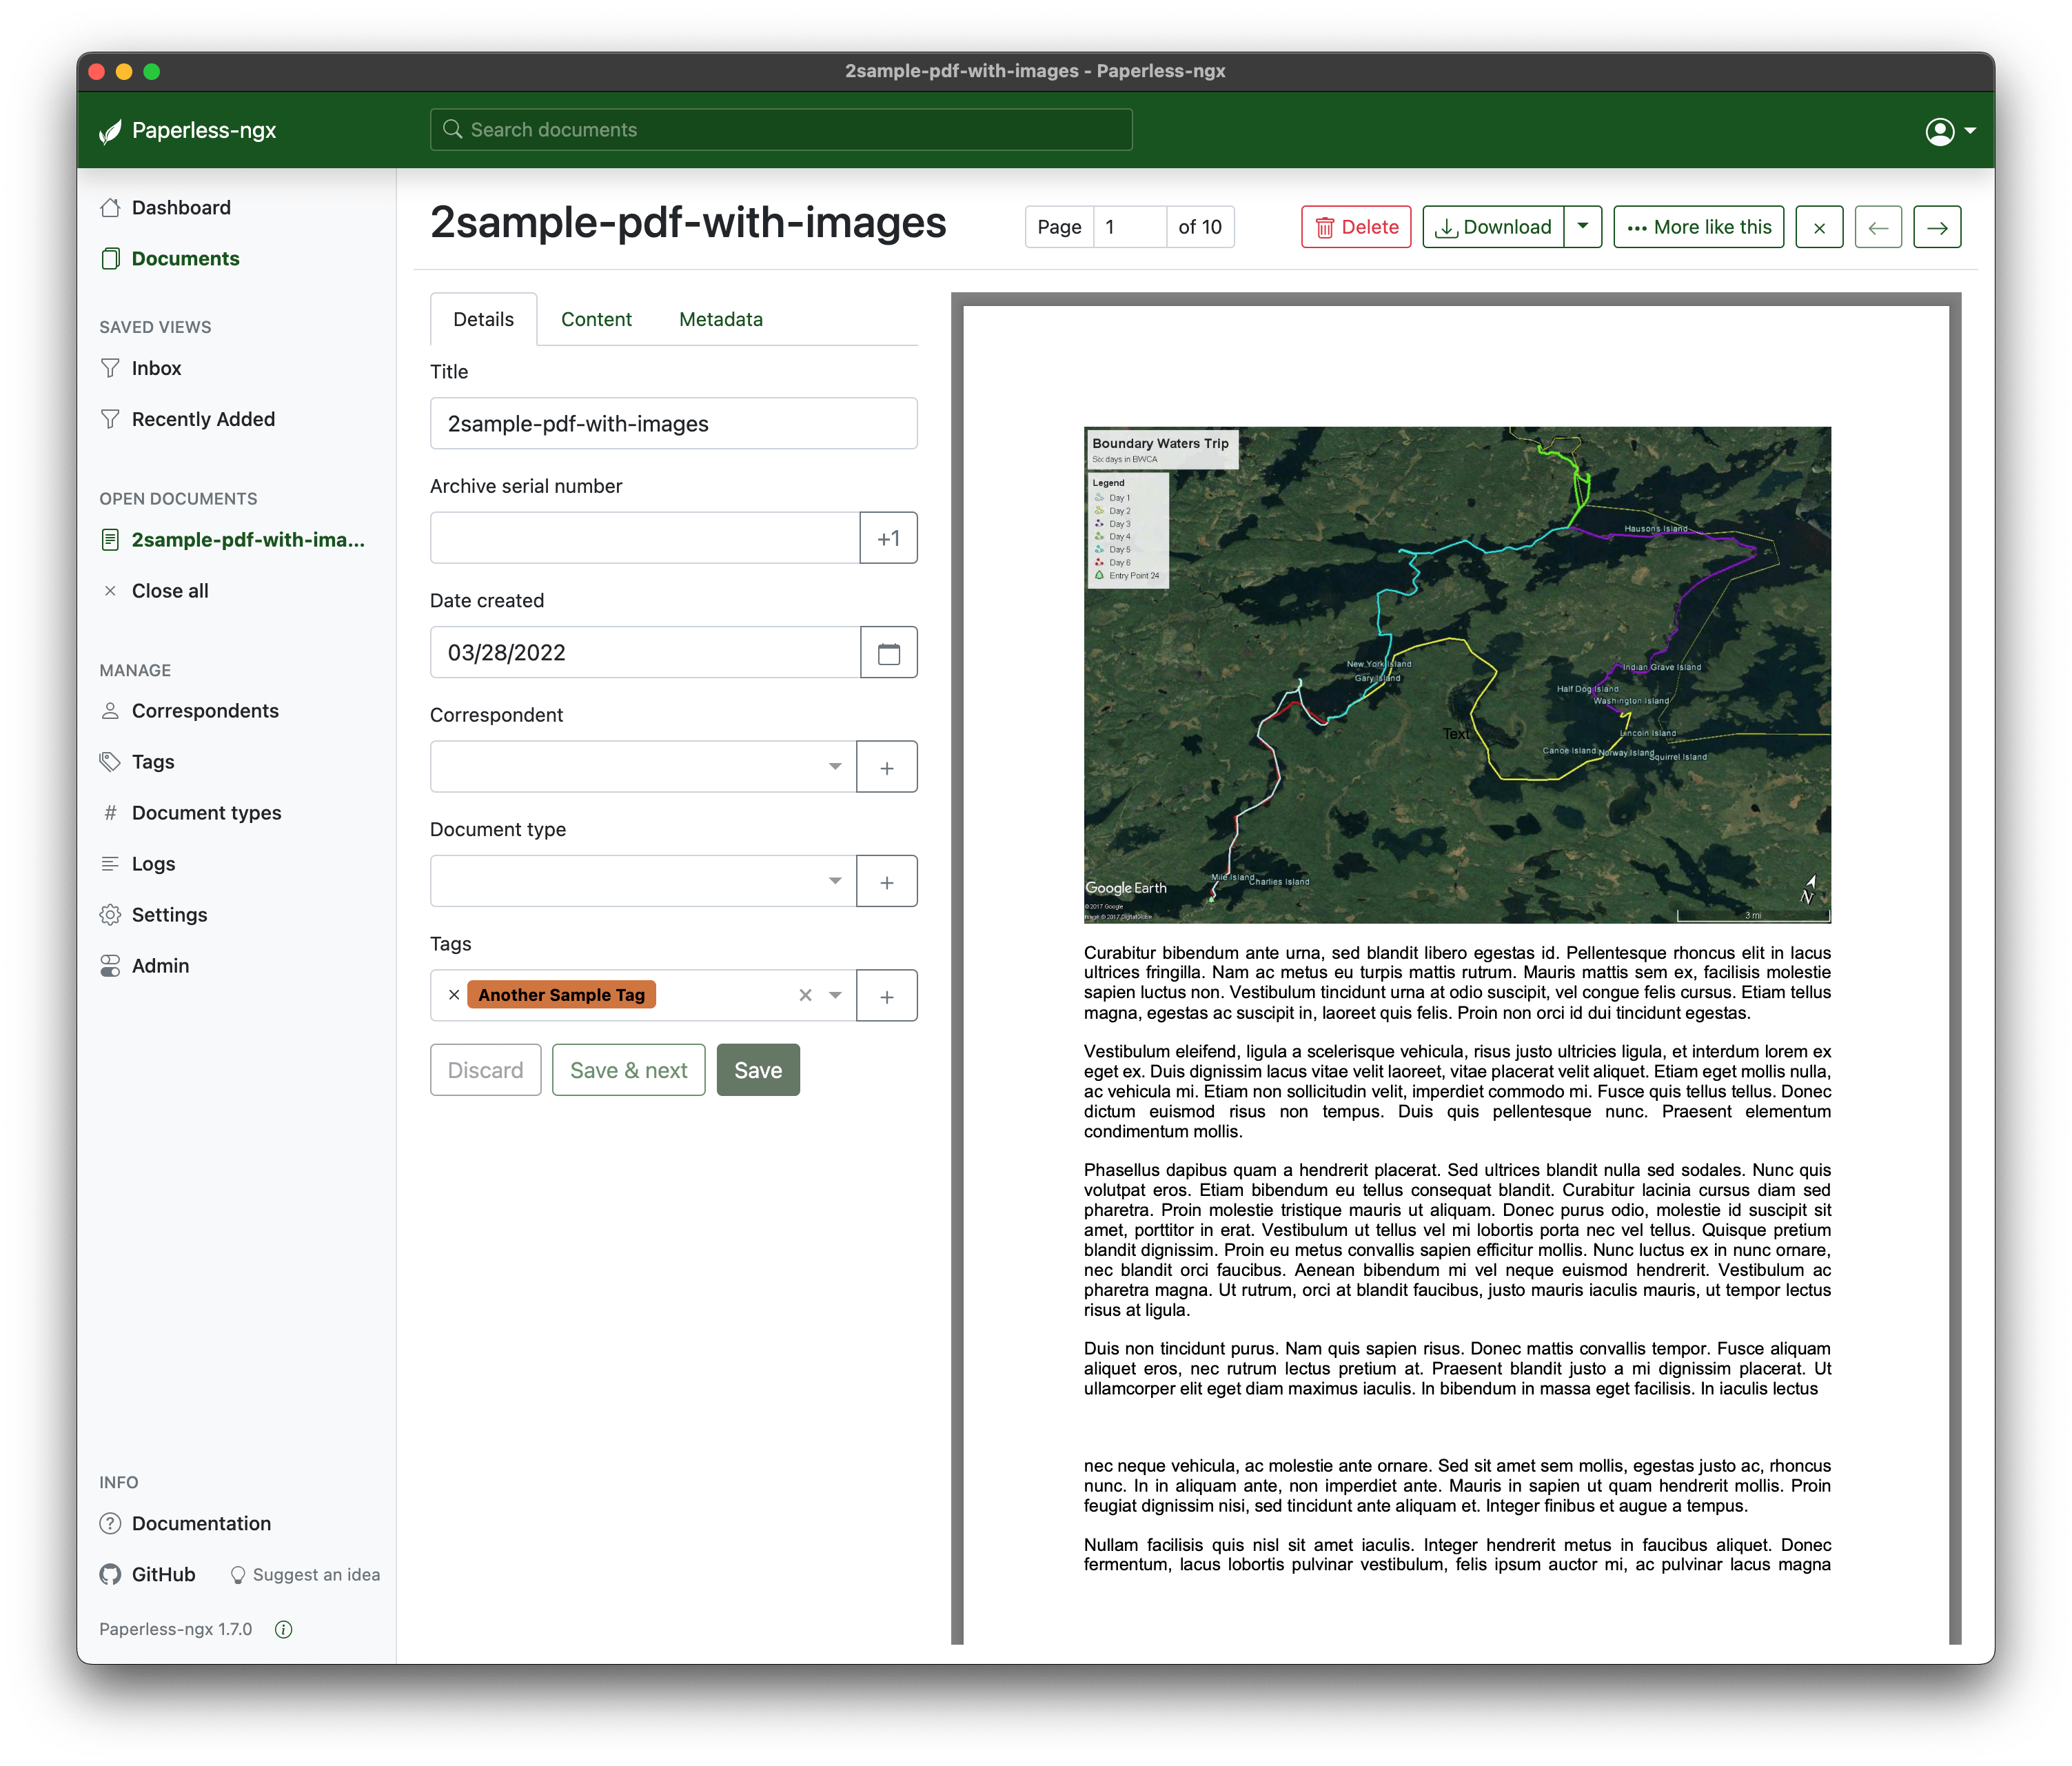Open Tags in the Manage sidebar
The image size is (2072, 1766).
point(153,762)
